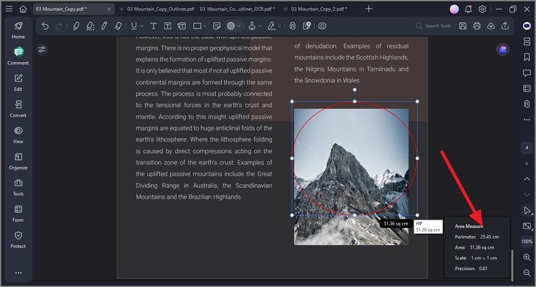536x287 pixels.
Task: Open the comments panel in right sidebar
Action: click(527, 72)
